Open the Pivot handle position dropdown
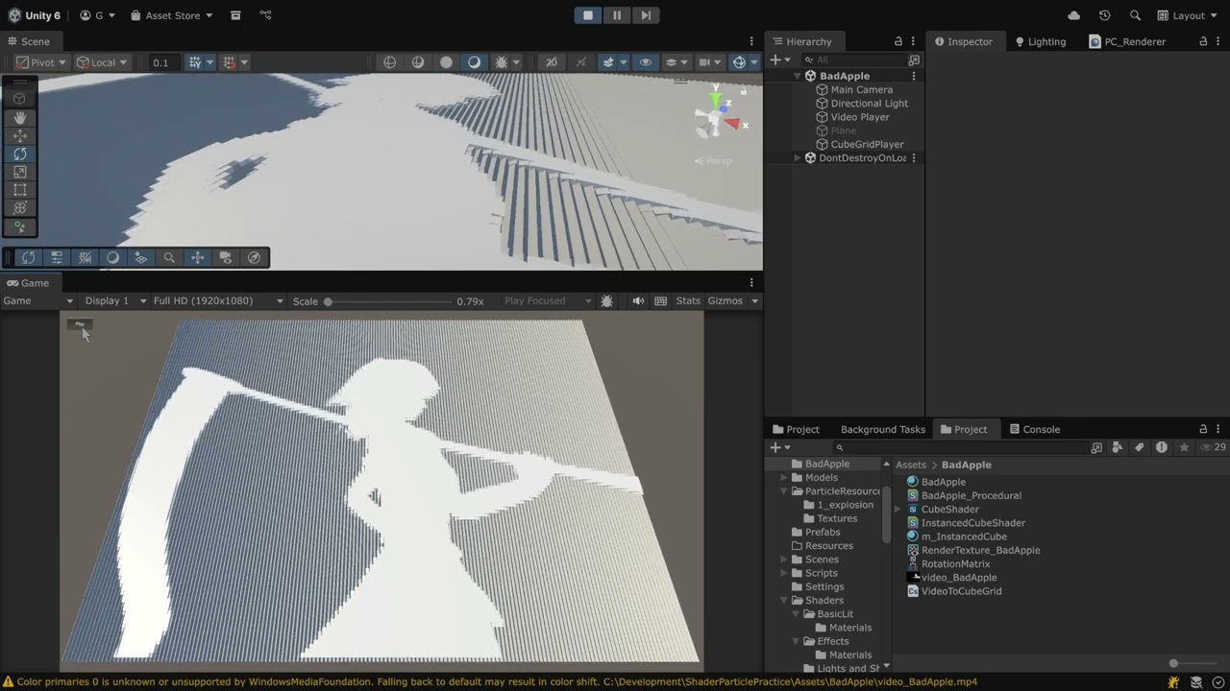The height and width of the screenshot is (691, 1230). pyautogui.click(x=41, y=62)
